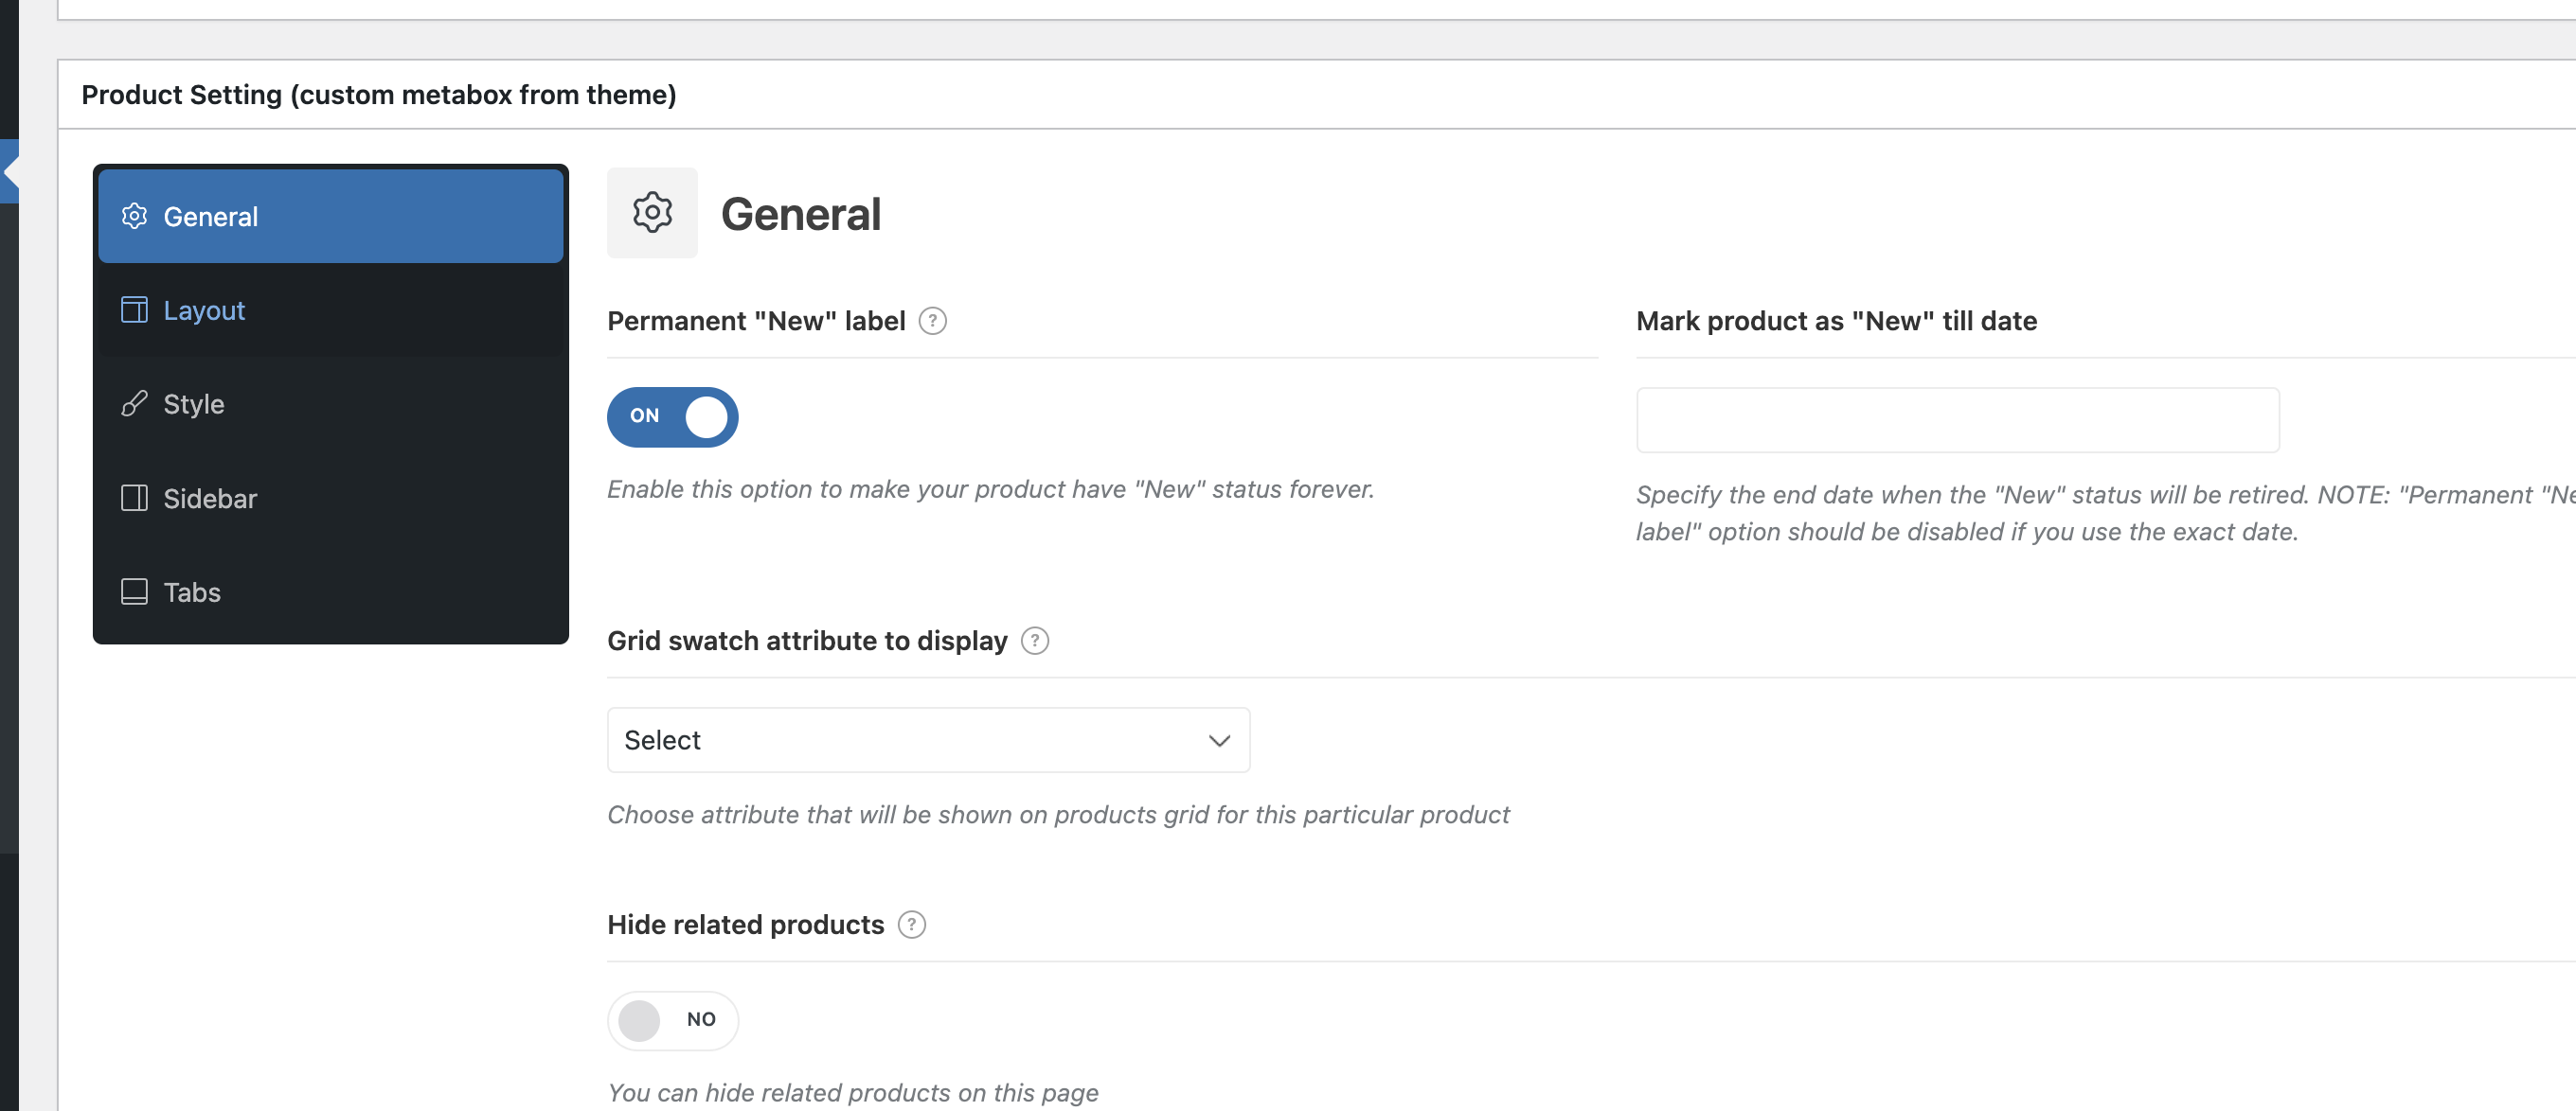Click the collapse menu arrow at left edge
This screenshot has height=1111, width=2576.
pos(10,172)
